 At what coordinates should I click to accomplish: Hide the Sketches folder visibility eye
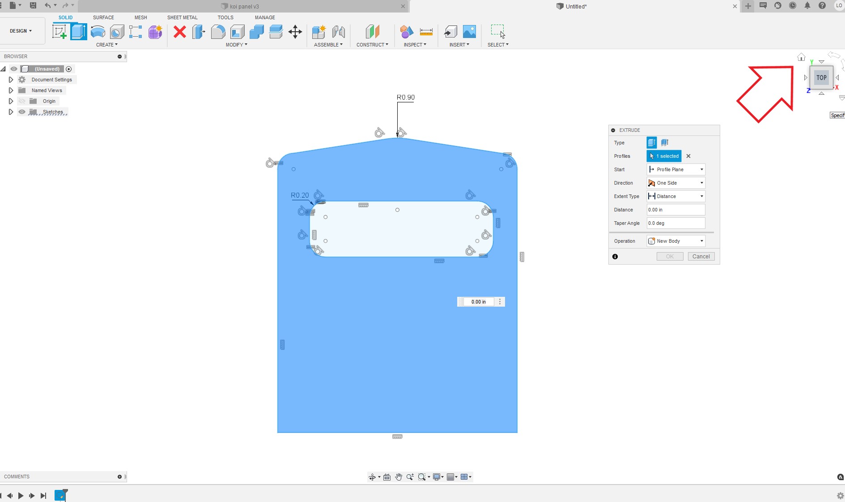(22, 112)
